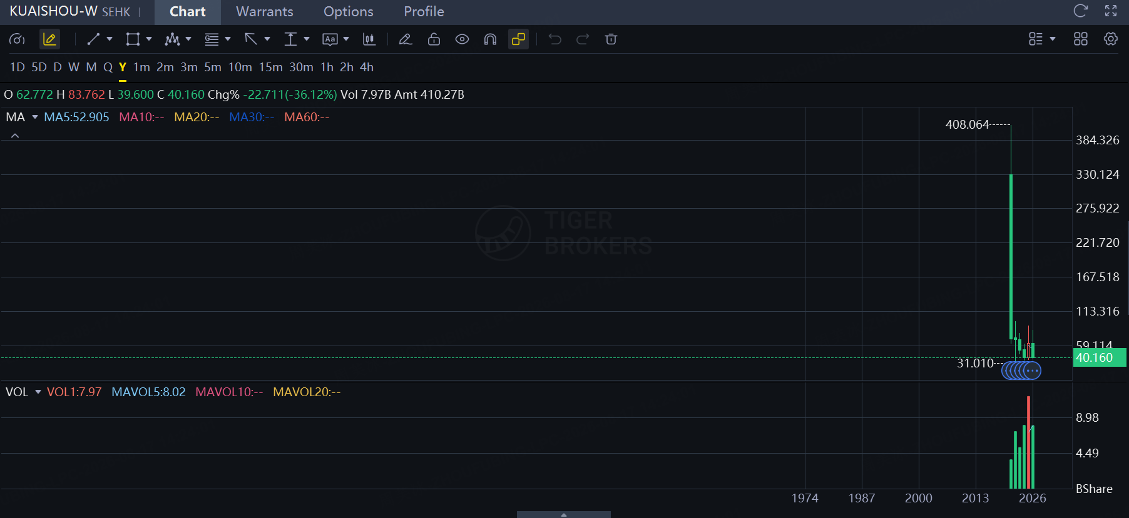Select the 3m interval

coord(189,67)
